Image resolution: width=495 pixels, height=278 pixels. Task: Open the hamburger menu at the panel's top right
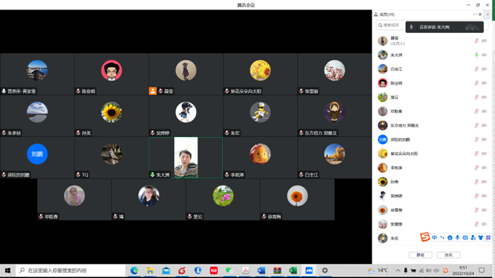point(488,14)
